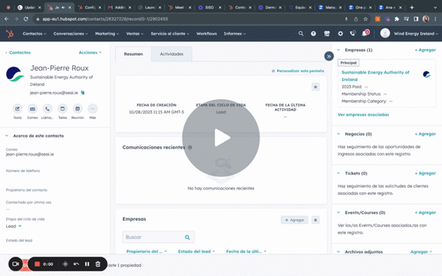Viewport: 442px width, 276px height.
Task: Open the Conversaciones navigation menu
Action: pos(71,34)
